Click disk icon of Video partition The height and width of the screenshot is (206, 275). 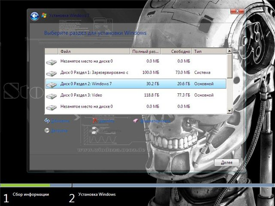[52, 95]
